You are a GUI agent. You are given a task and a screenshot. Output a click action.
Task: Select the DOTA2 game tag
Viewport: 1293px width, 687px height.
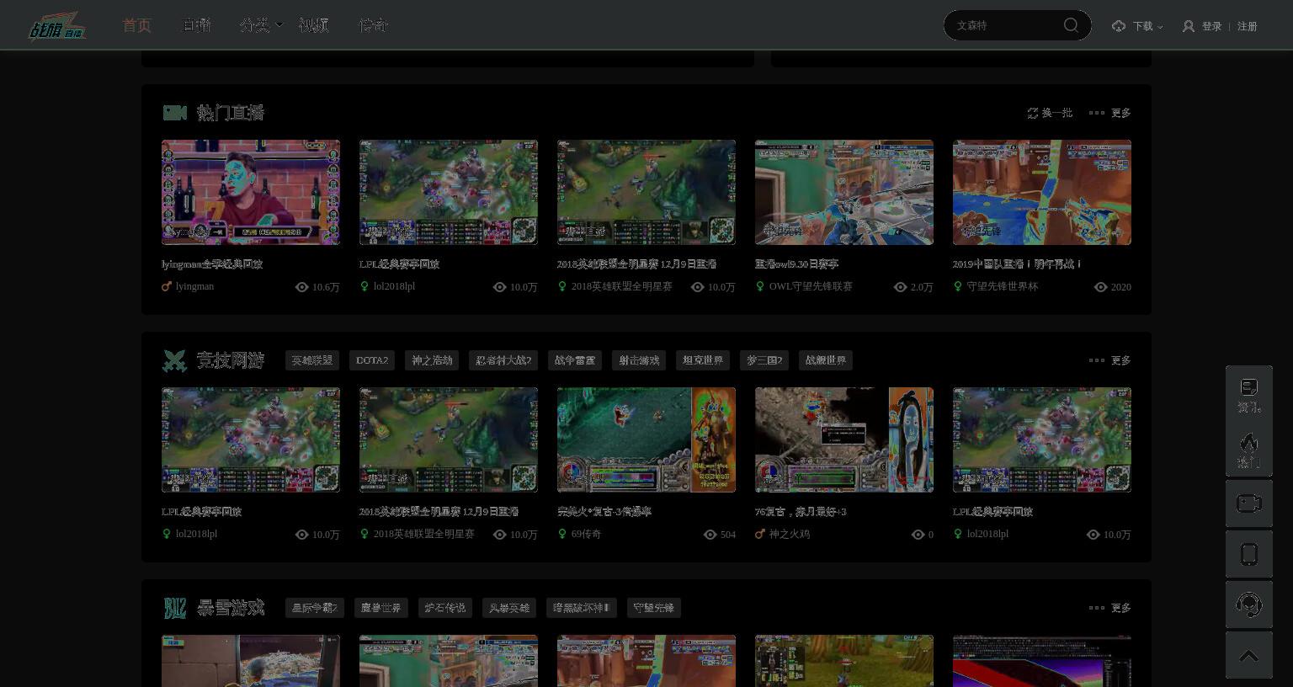tap(372, 360)
